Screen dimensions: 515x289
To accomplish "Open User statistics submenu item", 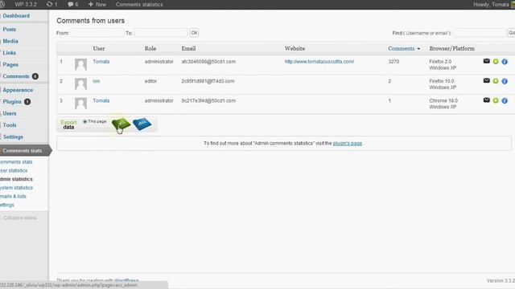I will (x=14, y=171).
